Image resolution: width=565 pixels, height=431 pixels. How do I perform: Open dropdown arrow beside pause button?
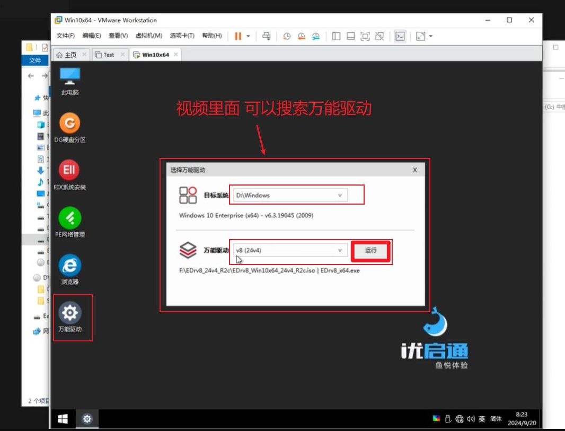[x=248, y=36]
